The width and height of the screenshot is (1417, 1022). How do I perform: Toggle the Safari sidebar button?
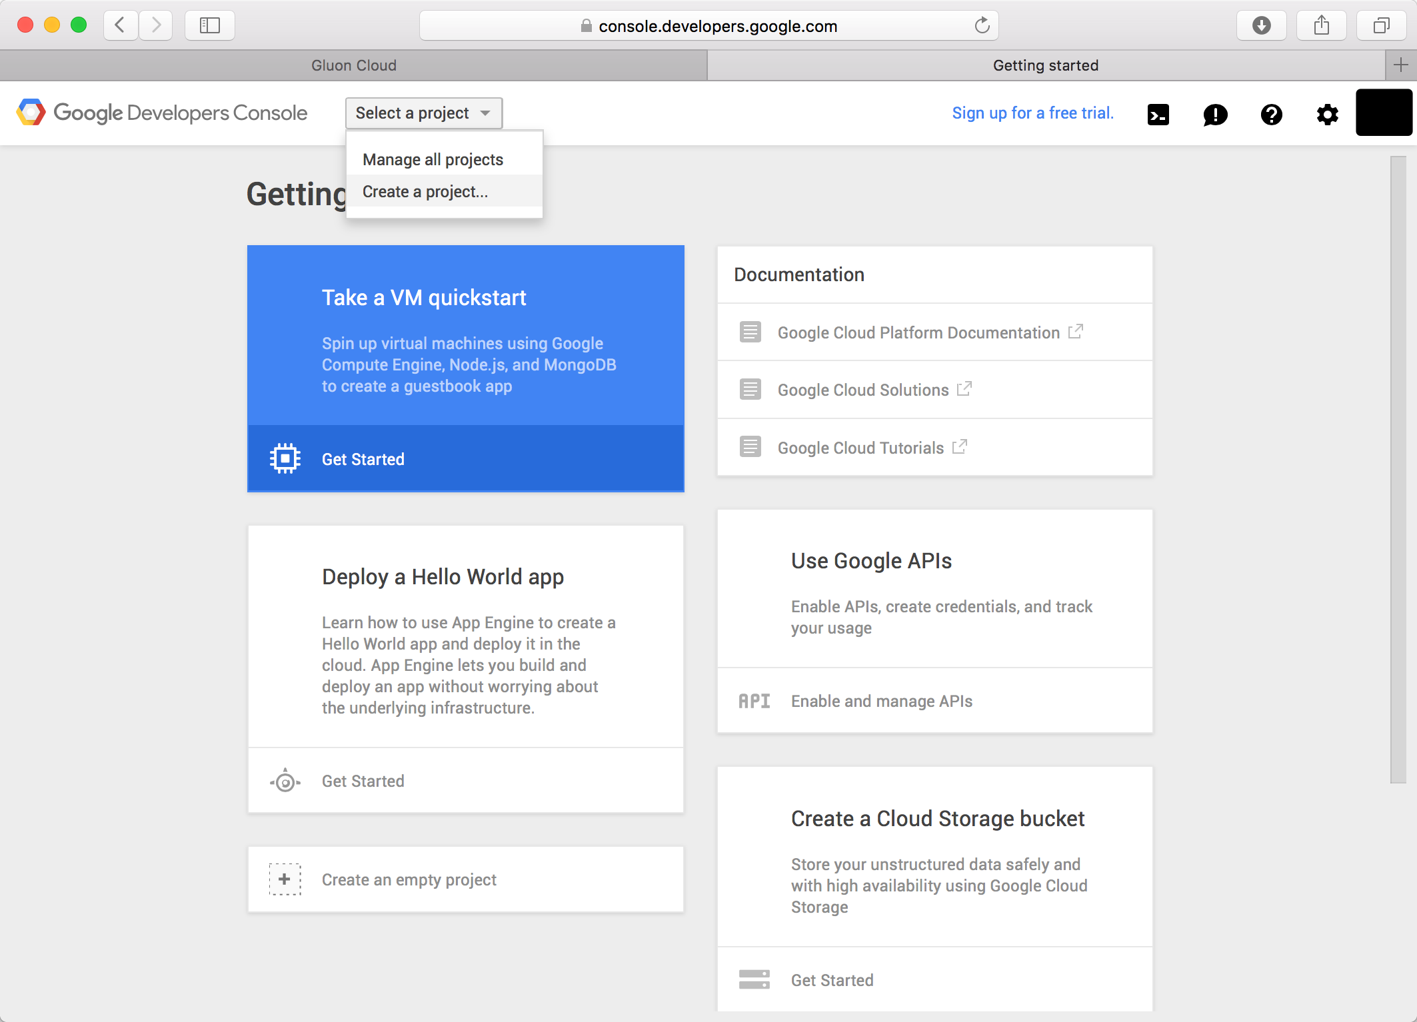pos(210,25)
